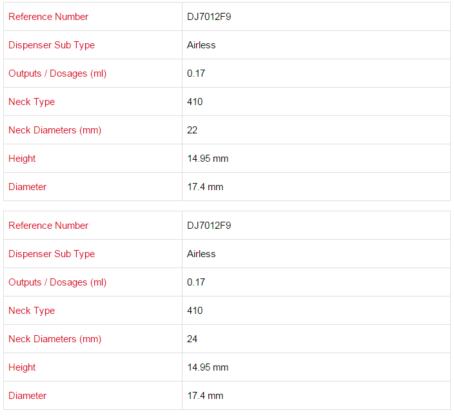Click 'Airless' value in first table

(201, 45)
